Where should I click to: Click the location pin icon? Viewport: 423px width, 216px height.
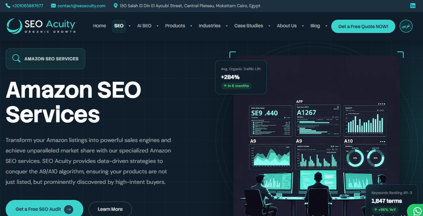(116, 6)
